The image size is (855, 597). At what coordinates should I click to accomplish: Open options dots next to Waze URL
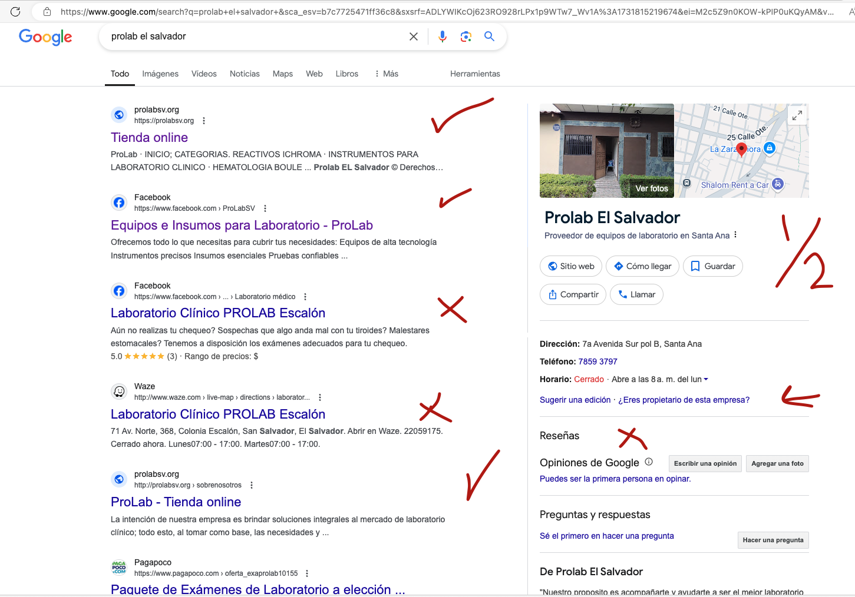tap(320, 397)
